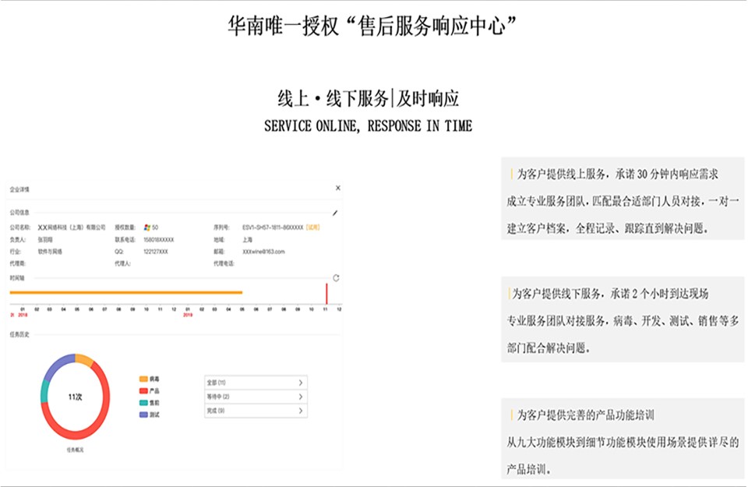Screen dimensions: 748x487
Task: Click the close X on 企业详情 dialog
Action: [x=338, y=188]
